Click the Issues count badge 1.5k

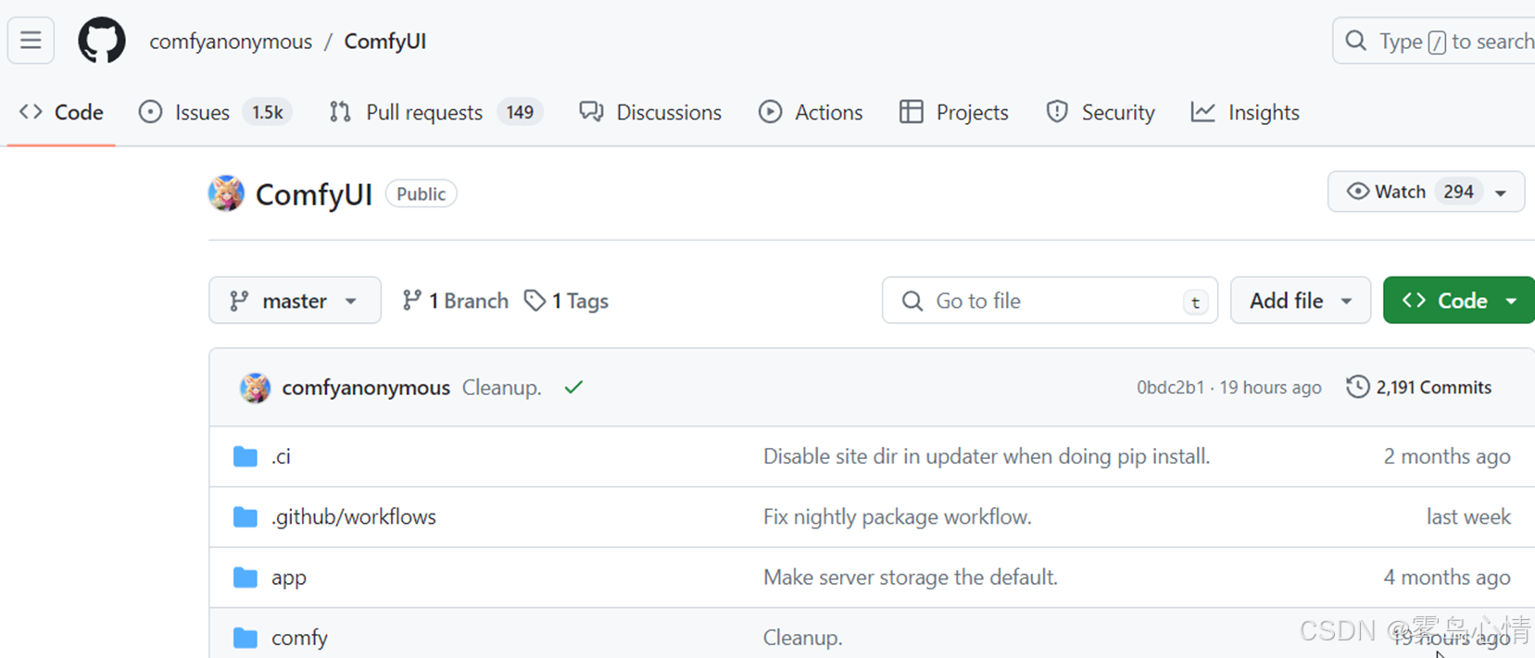(x=268, y=112)
